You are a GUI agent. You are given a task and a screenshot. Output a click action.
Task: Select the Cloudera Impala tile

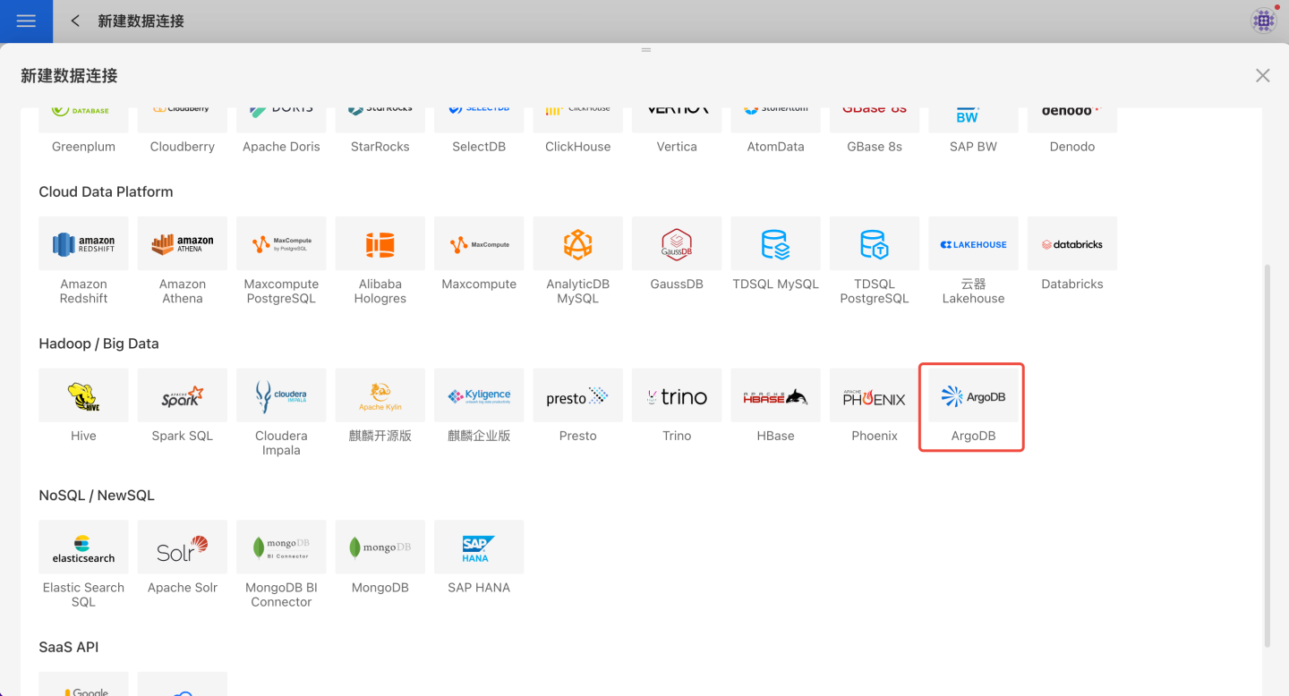coord(281,396)
